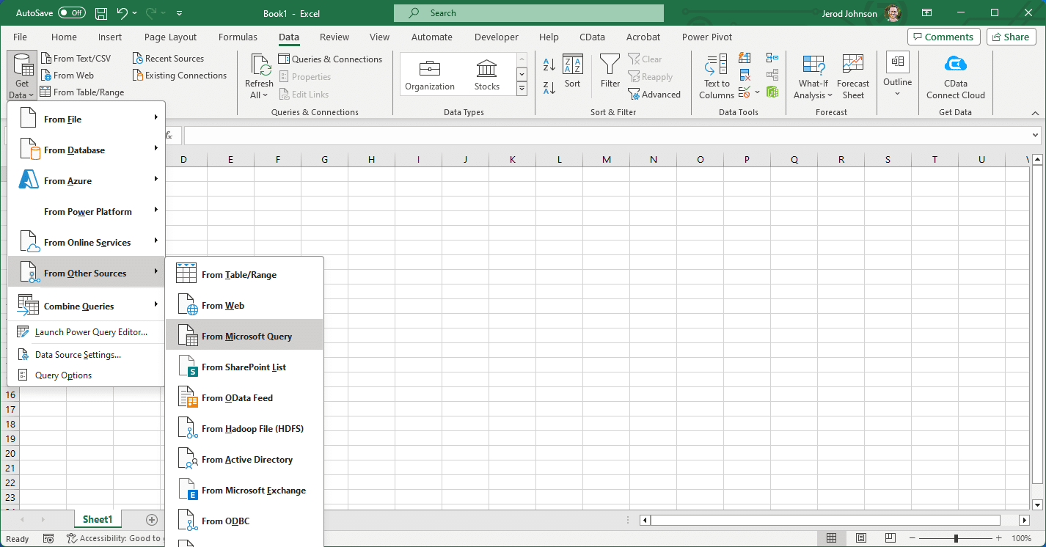Click the Share button
The image size is (1046, 547).
(x=1011, y=37)
